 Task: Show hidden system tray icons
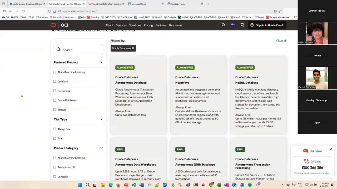pyautogui.click(x=283, y=185)
